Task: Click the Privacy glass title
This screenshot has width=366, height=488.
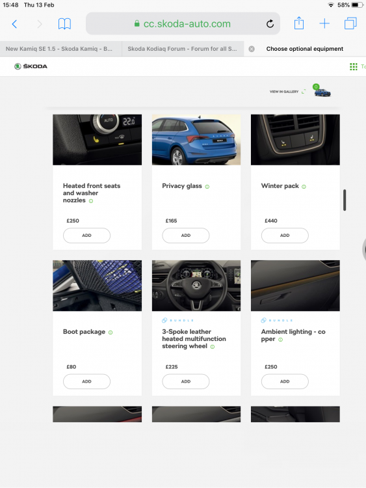Action: point(182,186)
